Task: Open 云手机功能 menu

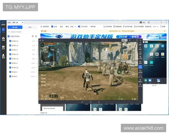Action: tap(128, 26)
